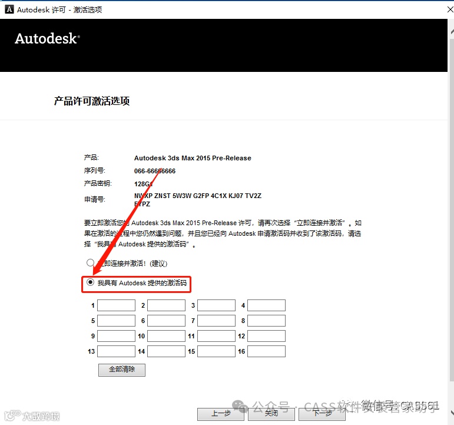Viewport: 454px width, 425px height.
Task: Click activation code field 15
Action: tap(216, 351)
